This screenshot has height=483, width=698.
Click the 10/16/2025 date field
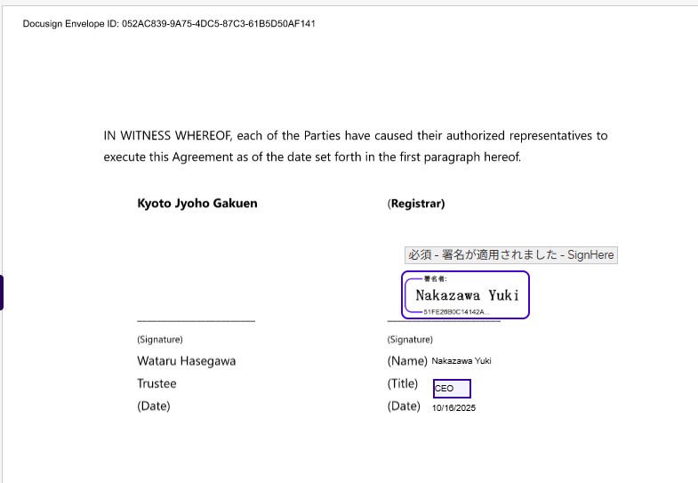coord(453,408)
